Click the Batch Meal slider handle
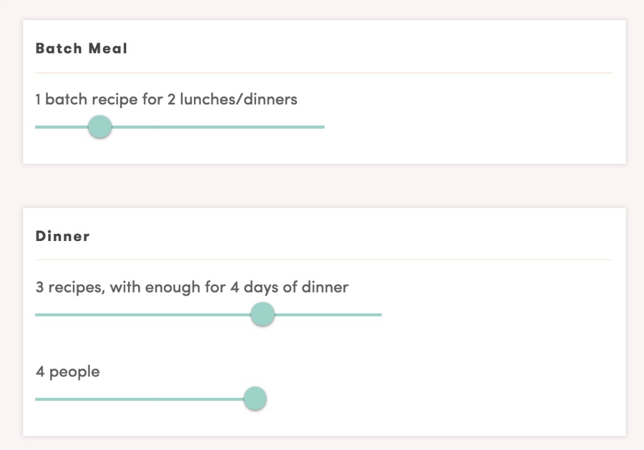This screenshot has width=644, height=450. tap(99, 127)
